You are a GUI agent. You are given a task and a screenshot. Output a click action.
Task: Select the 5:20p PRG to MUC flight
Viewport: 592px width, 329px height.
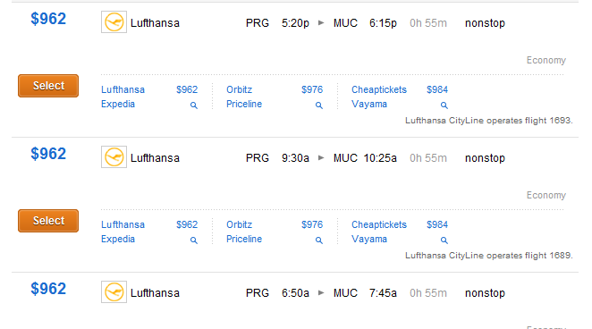click(48, 86)
